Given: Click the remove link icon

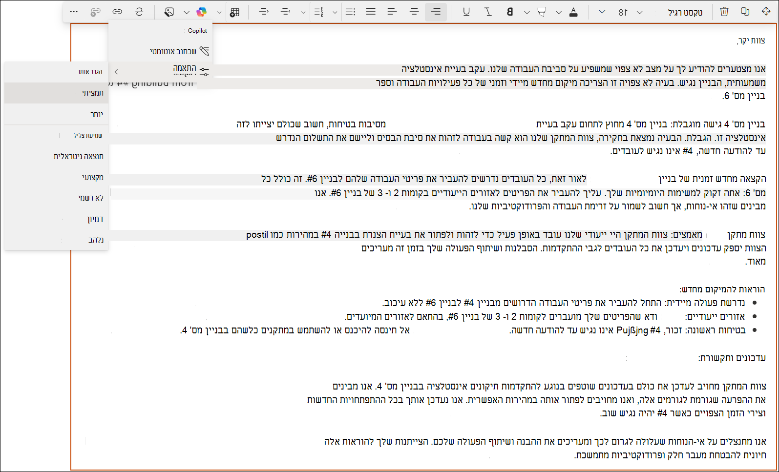Looking at the screenshot, I should 96,12.
